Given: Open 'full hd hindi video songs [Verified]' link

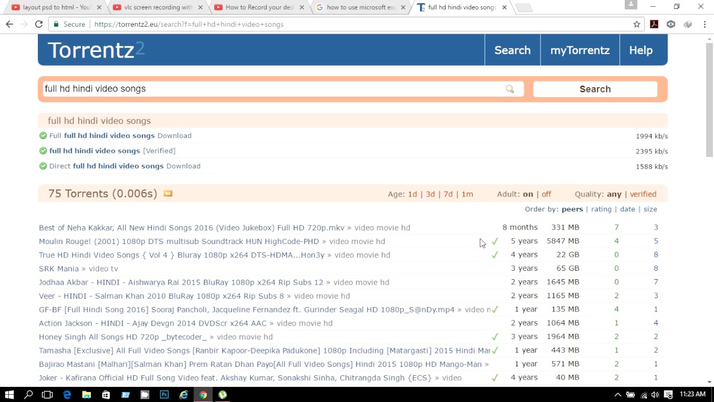Looking at the screenshot, I should [x=112, y=151].
